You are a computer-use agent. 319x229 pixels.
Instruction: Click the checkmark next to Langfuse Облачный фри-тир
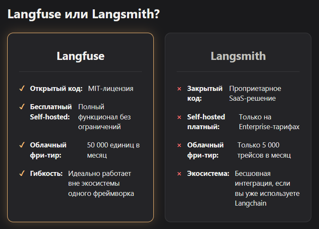22,145
